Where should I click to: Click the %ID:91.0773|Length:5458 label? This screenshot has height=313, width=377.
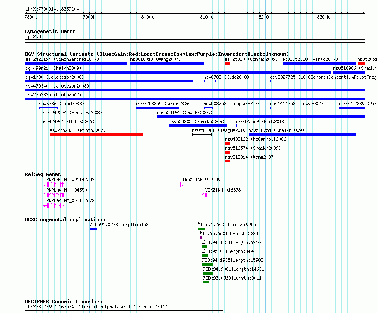tap(119, 225)
